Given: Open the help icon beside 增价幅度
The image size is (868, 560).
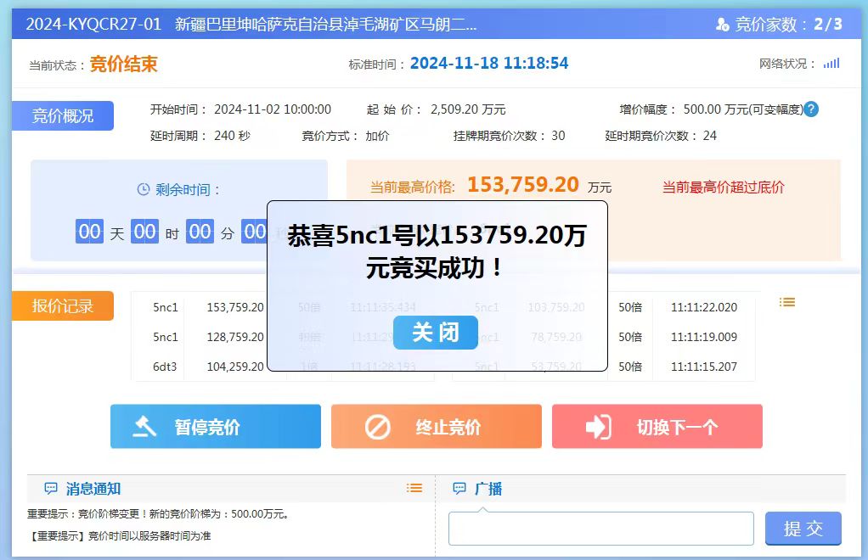Looking at the screenshot, I should (811, 109).
